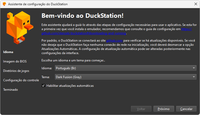Click the DuckStation icon in title bar
The width and height of the screenshot is (200, 115).
point(4,4)
